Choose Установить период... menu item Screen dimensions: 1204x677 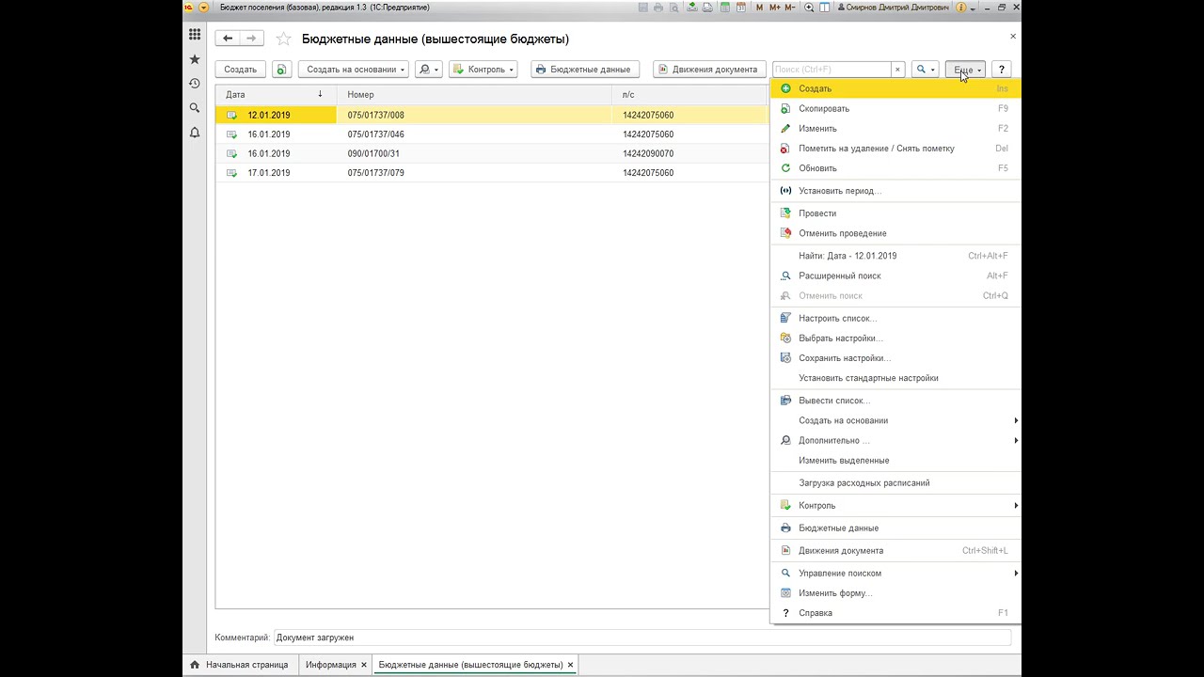(x=895, y=191)
